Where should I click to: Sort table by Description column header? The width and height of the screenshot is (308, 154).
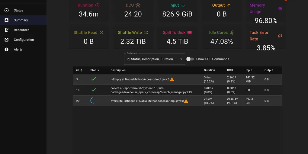coord(118,70)
